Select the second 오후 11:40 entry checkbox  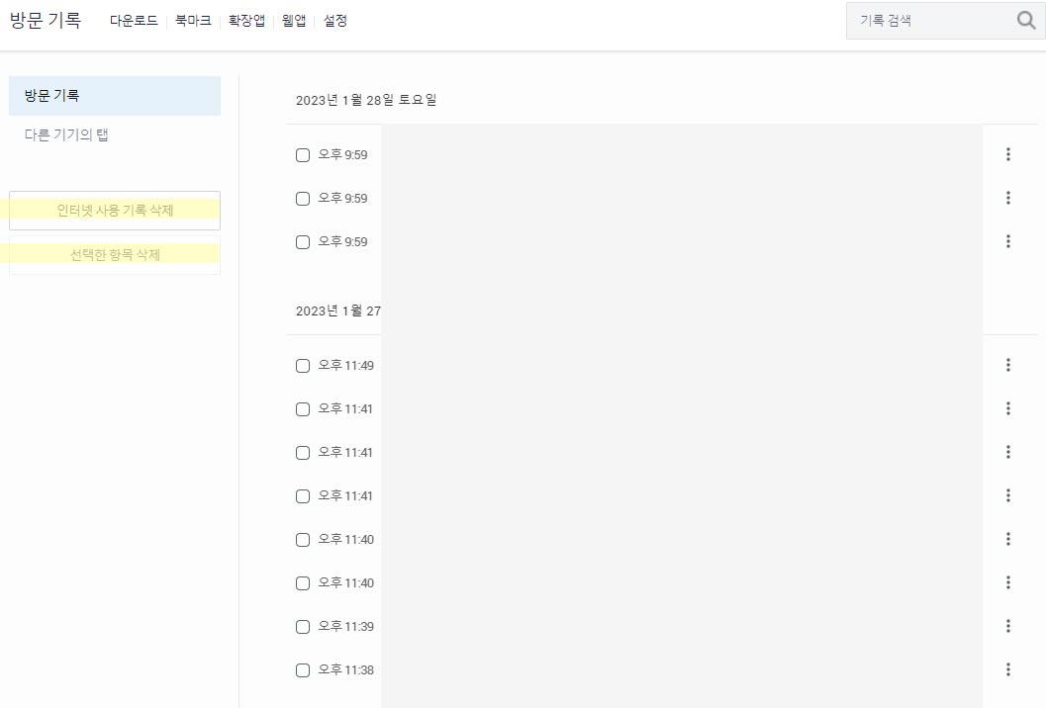click(303, 583)
